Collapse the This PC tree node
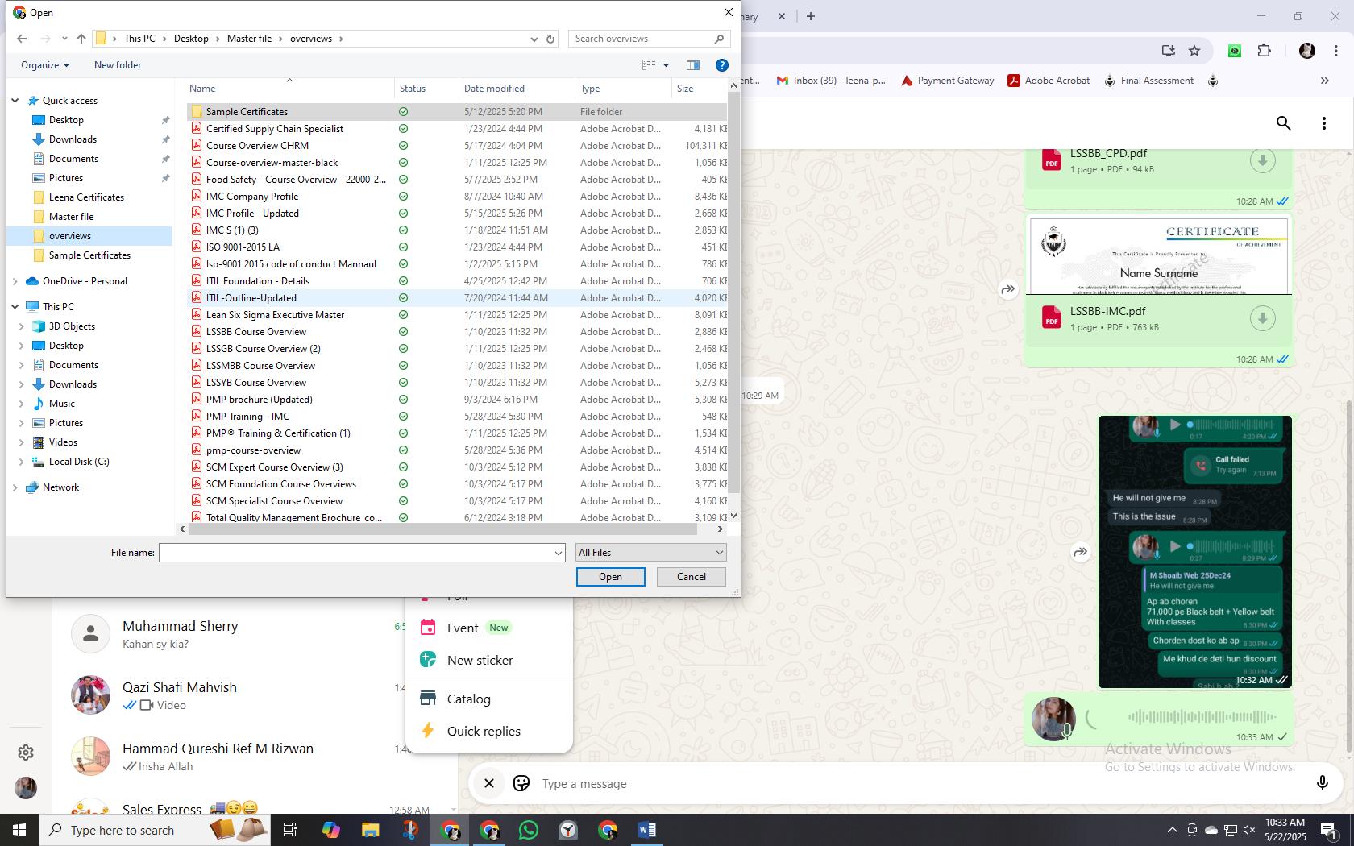Viewport: 1354px width, 846px height. click(x=15, y=307)
